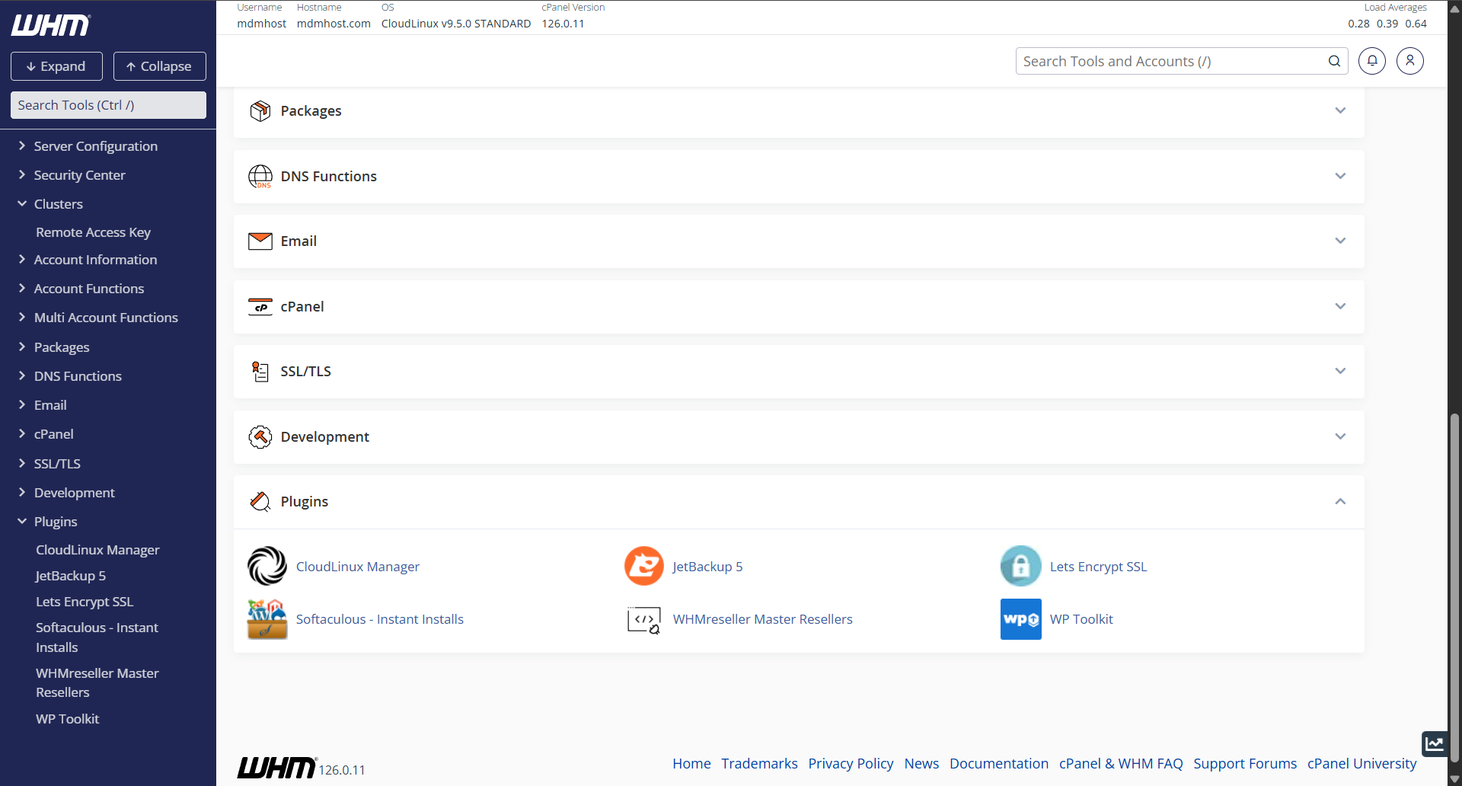
Task: Click the Lets Encrypt SSL link text
Action: [1098, 567]
